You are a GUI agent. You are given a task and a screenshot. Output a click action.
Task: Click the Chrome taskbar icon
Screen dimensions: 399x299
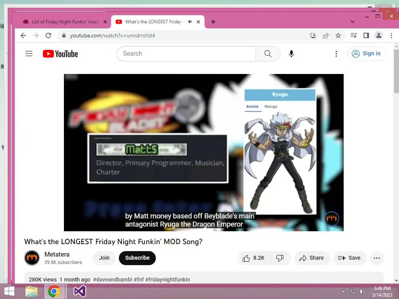click(x=54, y=291)
